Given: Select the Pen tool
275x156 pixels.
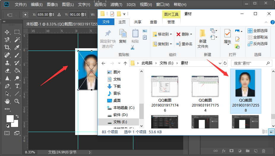Looking at the screenshot, I should (7, 86).
